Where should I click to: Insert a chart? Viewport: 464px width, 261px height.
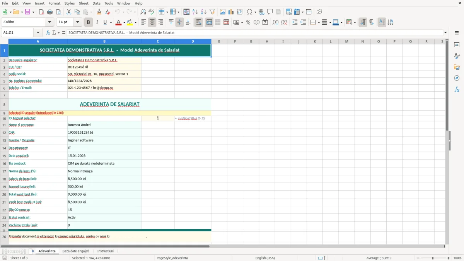[231, 12]
